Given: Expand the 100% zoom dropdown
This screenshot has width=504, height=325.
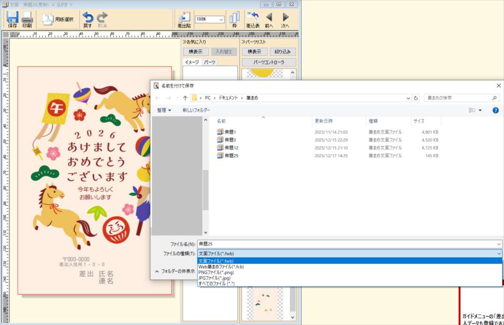Looking at the screenshot, I should coord(221,20).
